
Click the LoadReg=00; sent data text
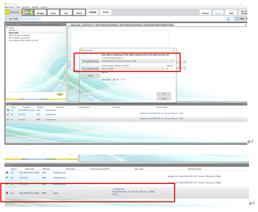[118, 189]
